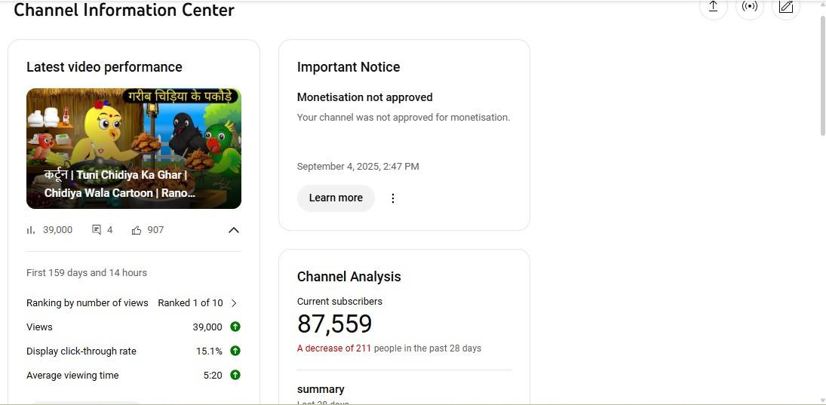Image resolution: width=826 pixels, height=405 pixels.
Task: Click the thumbs-up icon showing 907
Action: tap(137, 230)
